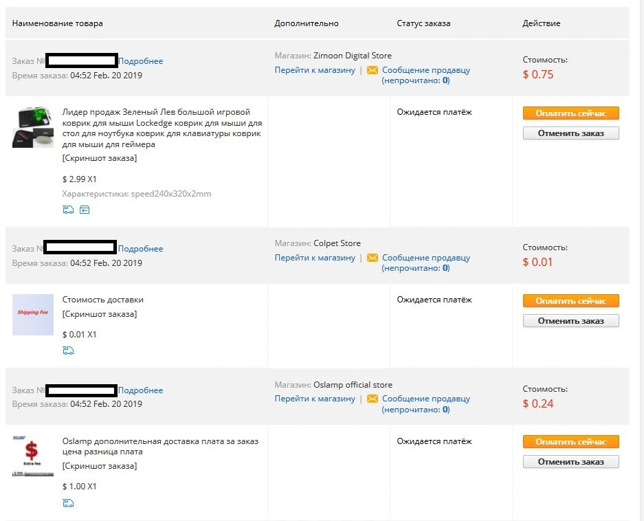The width and height of the screenshot is (644, 521).
Task: Click envelope icon for Oslamp official store message
Action: 372,399
